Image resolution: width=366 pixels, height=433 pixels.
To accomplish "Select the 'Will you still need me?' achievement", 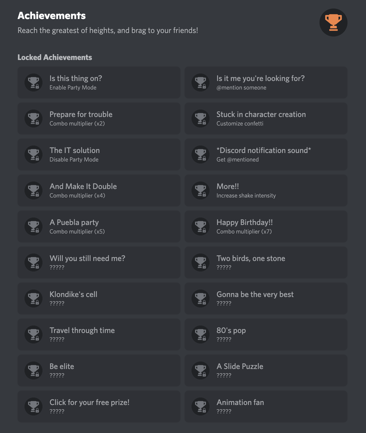I will pos(99,262).
